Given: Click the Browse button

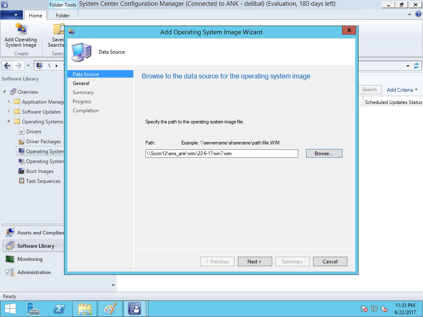Looking at the screenshot, I should click(324, 154).
